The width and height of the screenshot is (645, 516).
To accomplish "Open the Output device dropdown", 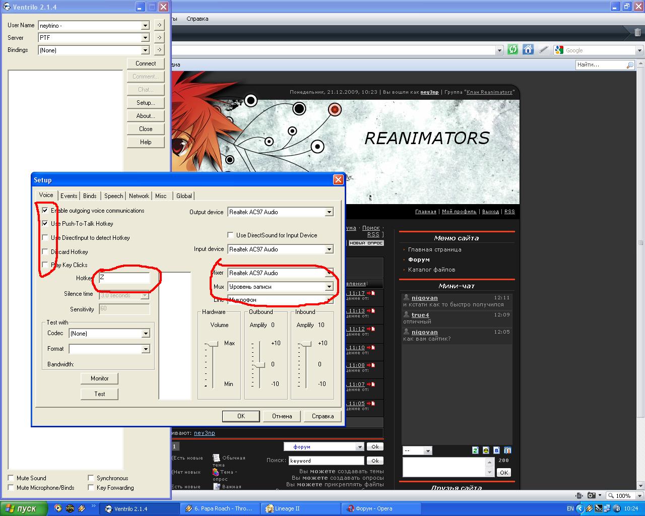I will tap(329, 212).
